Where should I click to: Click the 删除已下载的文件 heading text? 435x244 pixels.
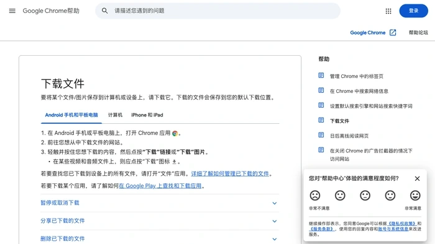click(x=62, y=239)
